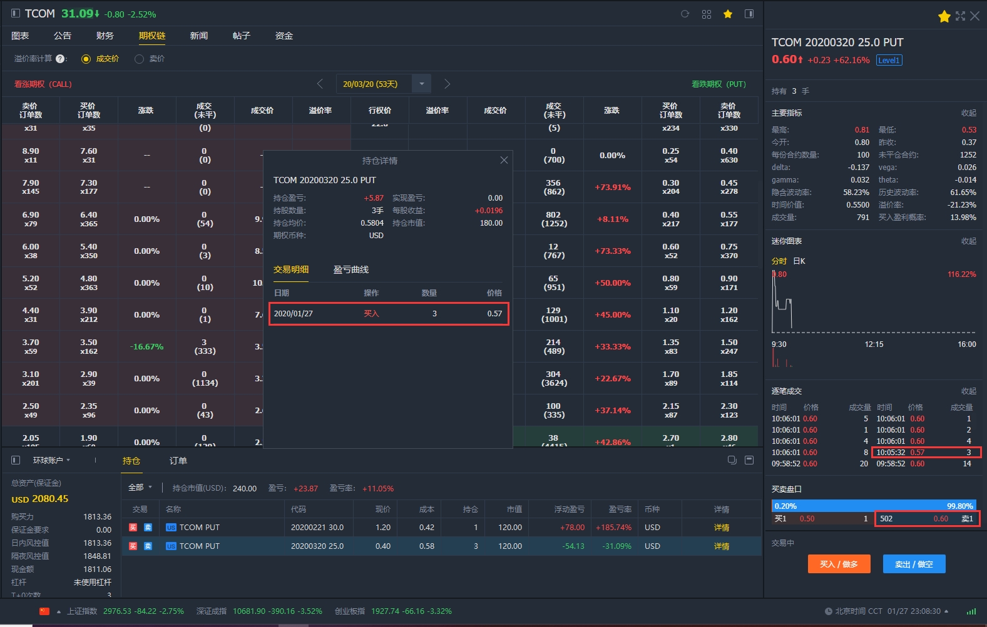
Task: Click the maximize icon in positions panel
Action: point(749,460)
